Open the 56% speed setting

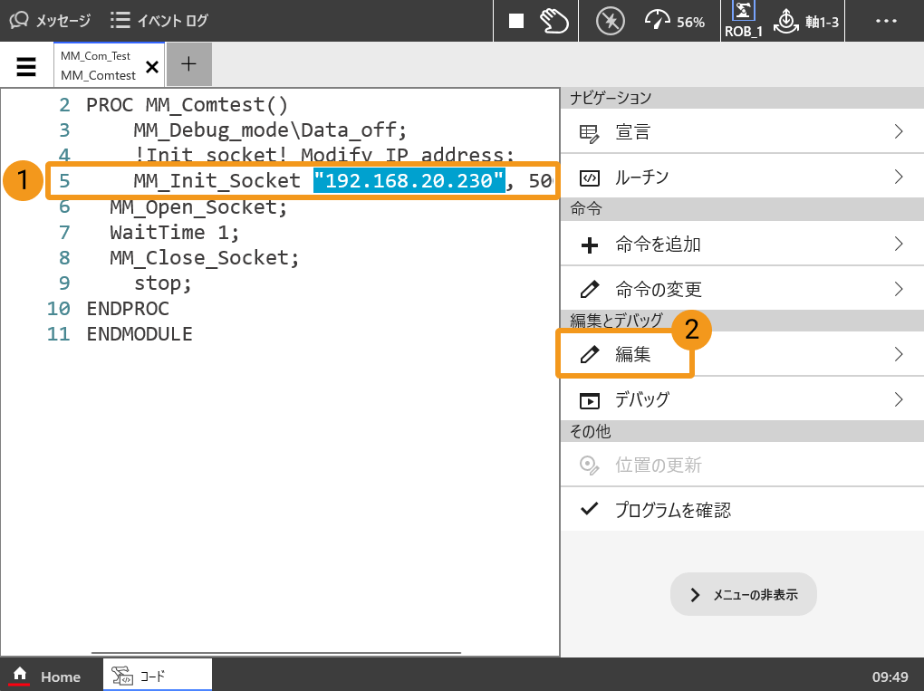pyautogui.click(x=675, y=21)
